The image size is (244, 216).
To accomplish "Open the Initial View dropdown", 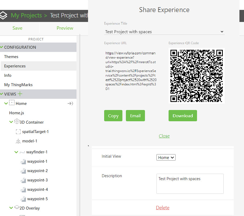I will [166, 157].
